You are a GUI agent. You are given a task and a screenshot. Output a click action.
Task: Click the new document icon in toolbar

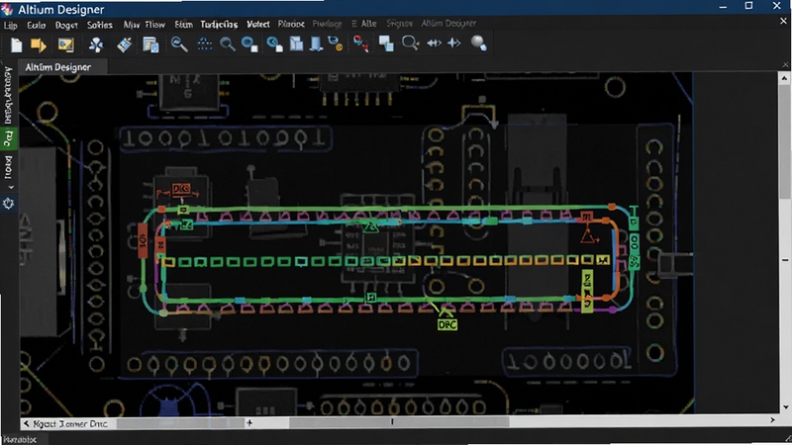16,44
